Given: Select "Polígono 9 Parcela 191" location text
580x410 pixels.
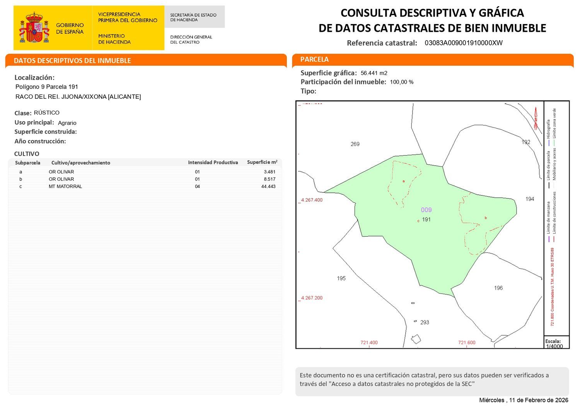Looking at the screenshot, I should click(47, 87).
